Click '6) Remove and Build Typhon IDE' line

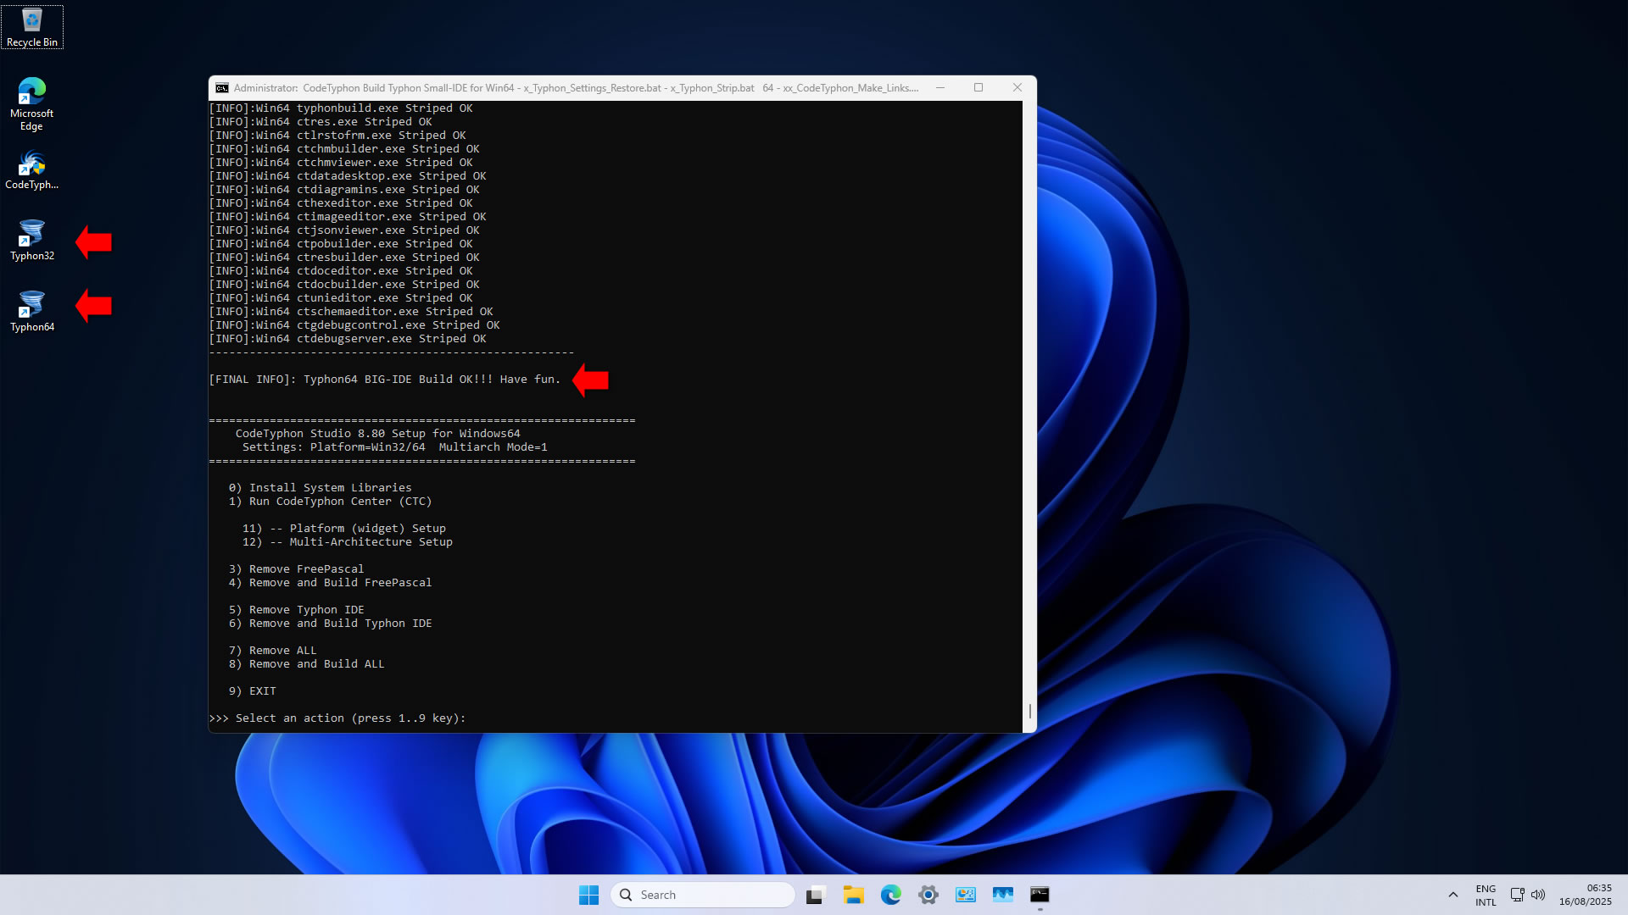(330, 624)
